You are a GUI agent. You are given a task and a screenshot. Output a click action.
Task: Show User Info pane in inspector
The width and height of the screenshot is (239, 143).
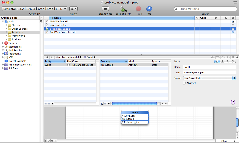pyautogui.click(x=222, y=61)
